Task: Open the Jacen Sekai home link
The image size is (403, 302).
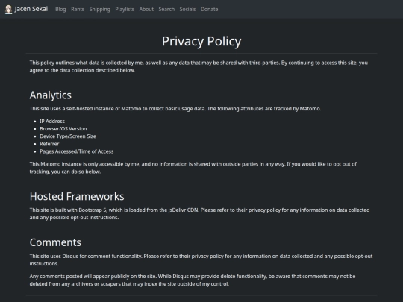Action: (26, 9)
